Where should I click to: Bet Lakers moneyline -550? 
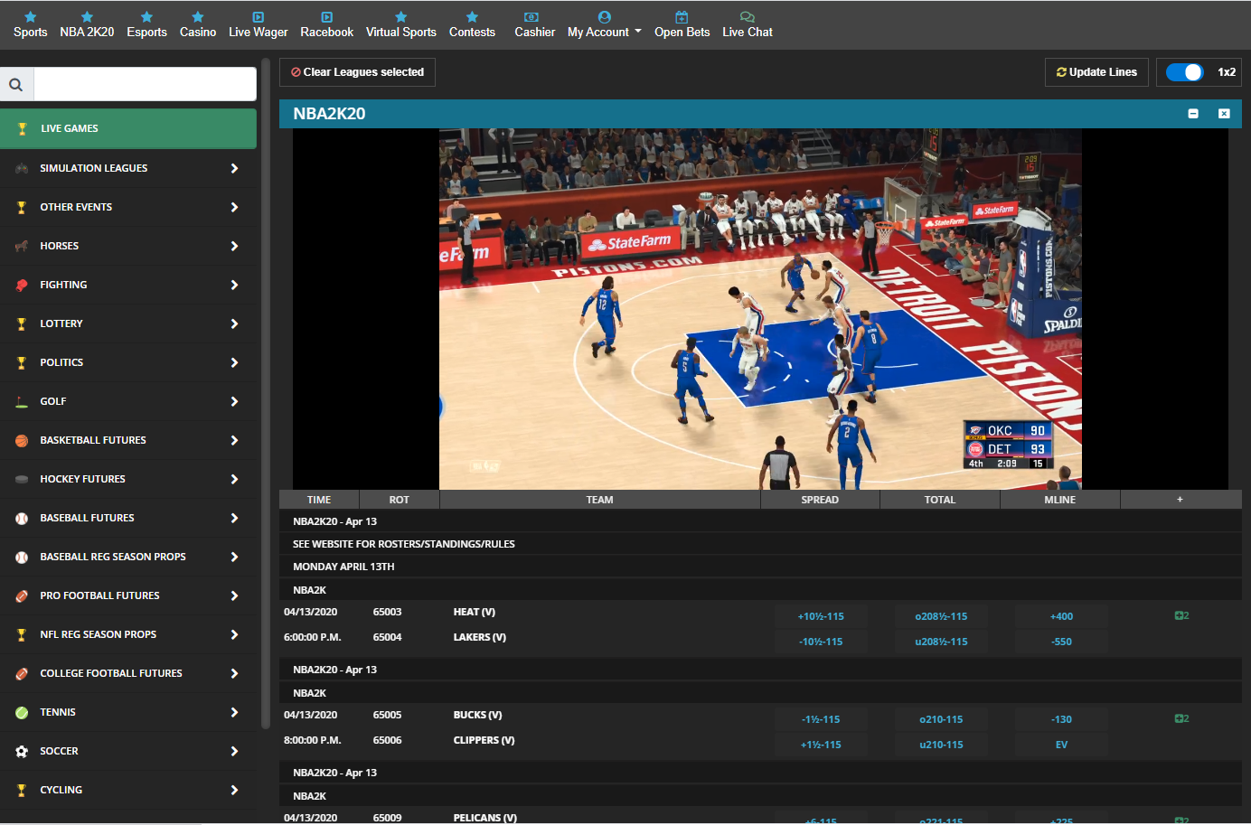(1061, 642)
